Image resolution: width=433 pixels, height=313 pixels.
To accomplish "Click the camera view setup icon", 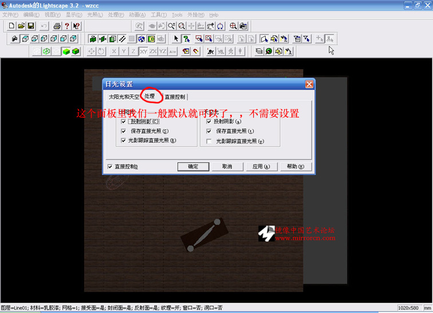I will point(243,26).
